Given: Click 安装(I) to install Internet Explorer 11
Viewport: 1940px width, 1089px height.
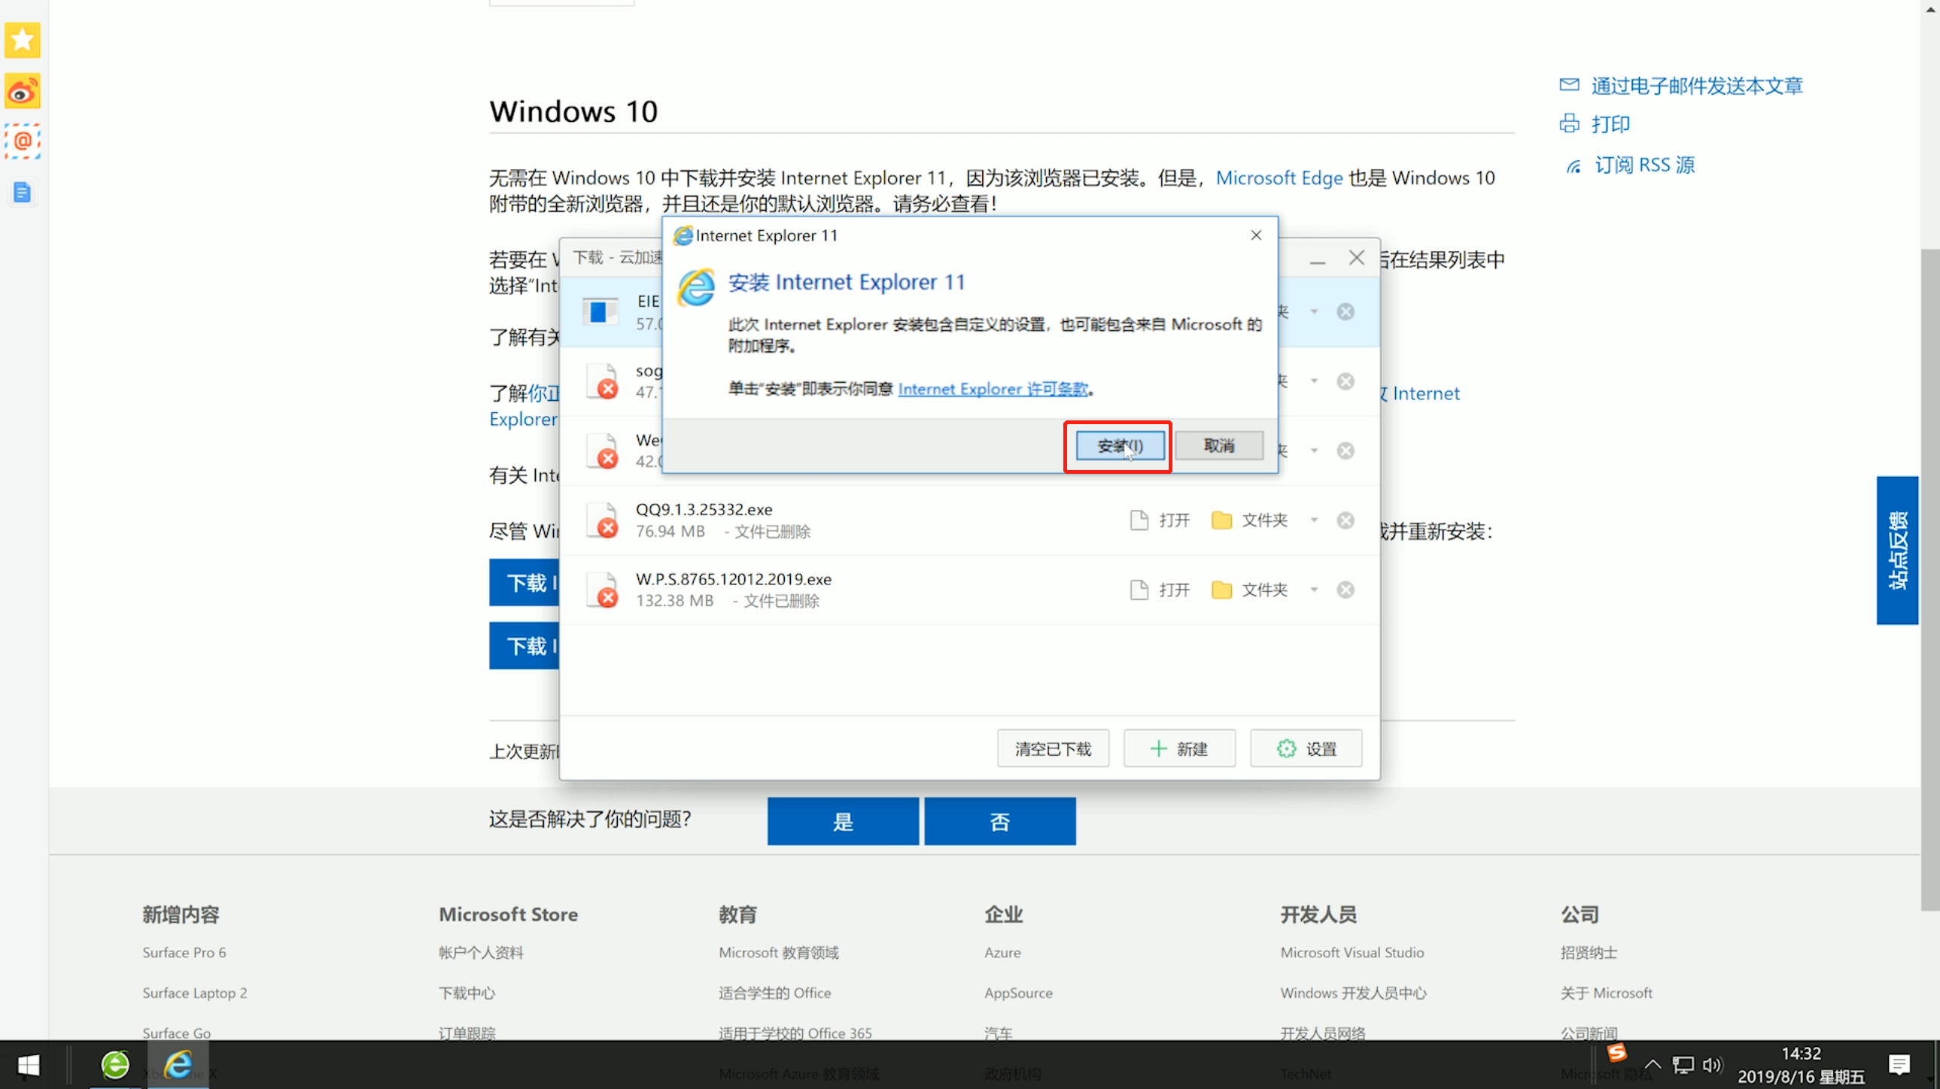Looking at the screenshot, I should tap(1120, 446).
